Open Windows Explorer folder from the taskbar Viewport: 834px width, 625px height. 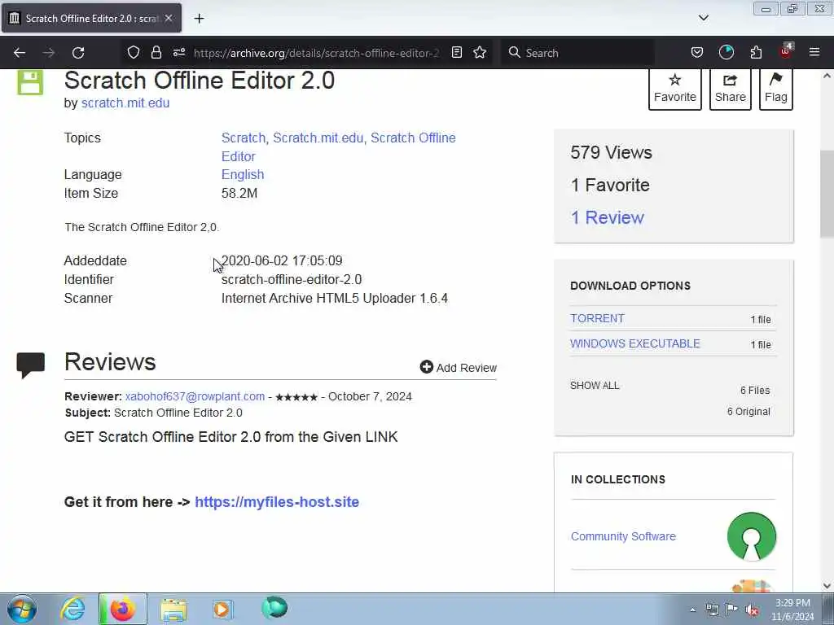[x=173, y=609]
